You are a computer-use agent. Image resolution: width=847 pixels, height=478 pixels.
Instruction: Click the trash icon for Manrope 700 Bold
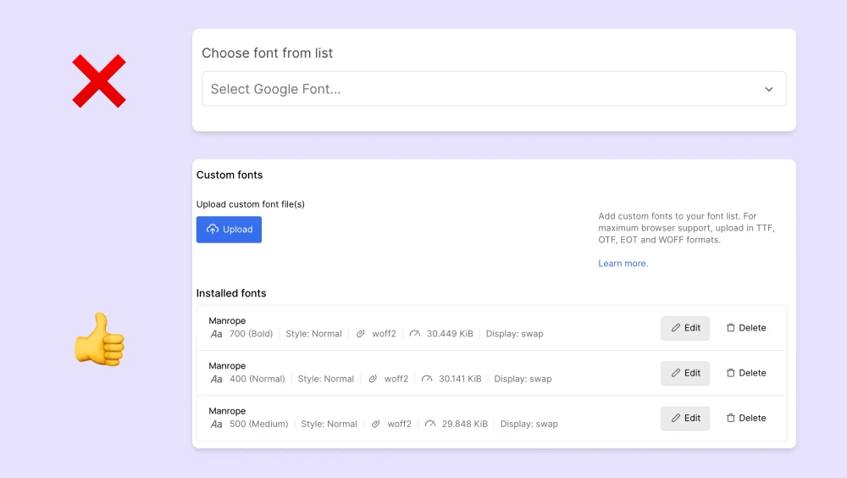click(731, 328)
